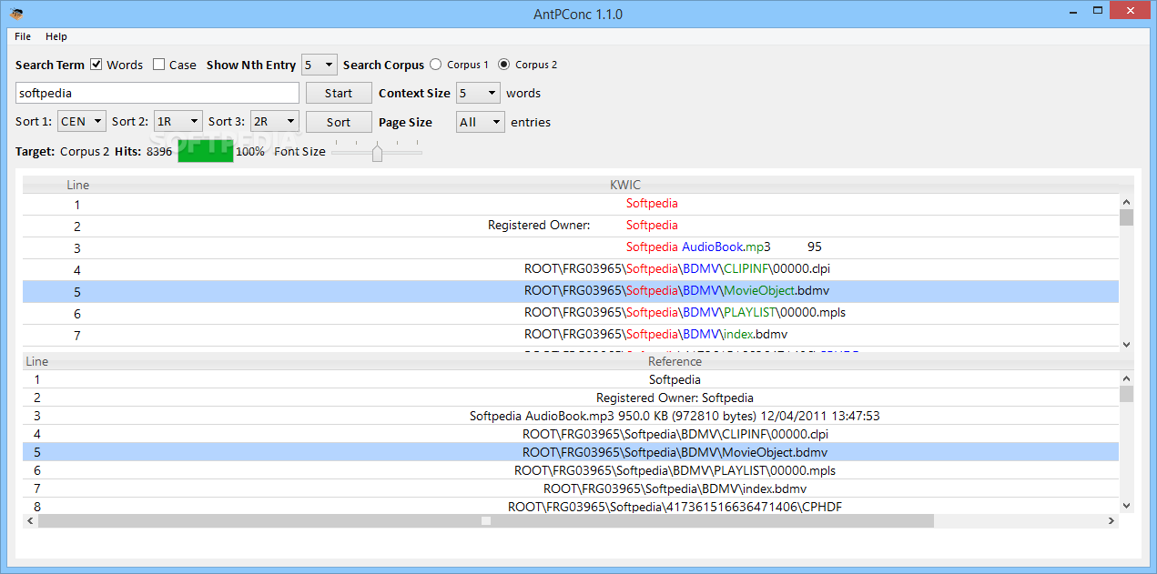Click the Line header in the Reference pane

[x=36, y=361]
